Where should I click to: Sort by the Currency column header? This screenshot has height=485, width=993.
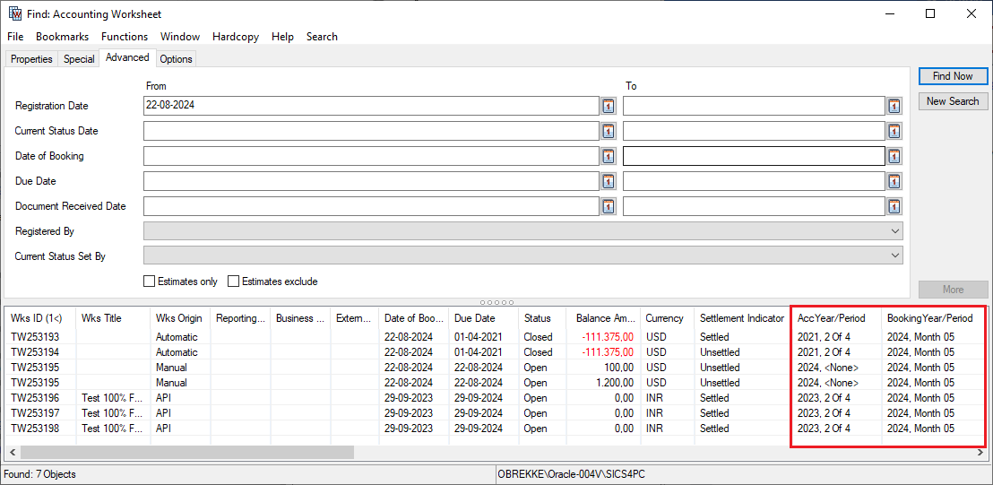click(666, 318)
